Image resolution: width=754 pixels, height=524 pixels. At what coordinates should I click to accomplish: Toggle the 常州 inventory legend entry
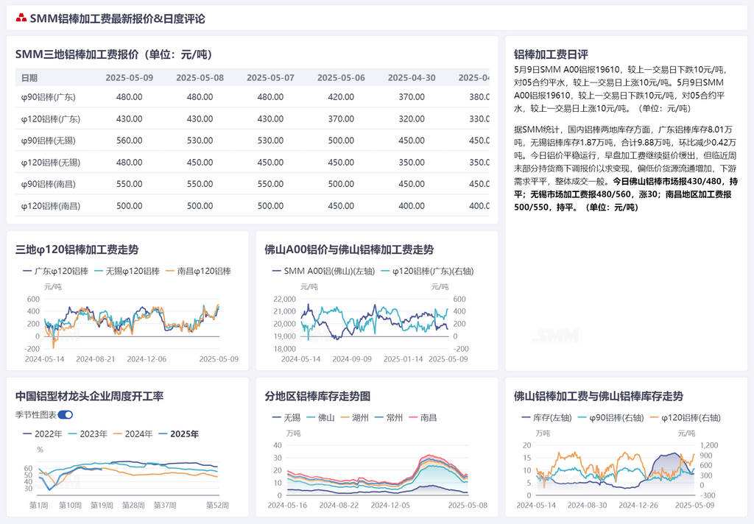click(x=389, y=418)
